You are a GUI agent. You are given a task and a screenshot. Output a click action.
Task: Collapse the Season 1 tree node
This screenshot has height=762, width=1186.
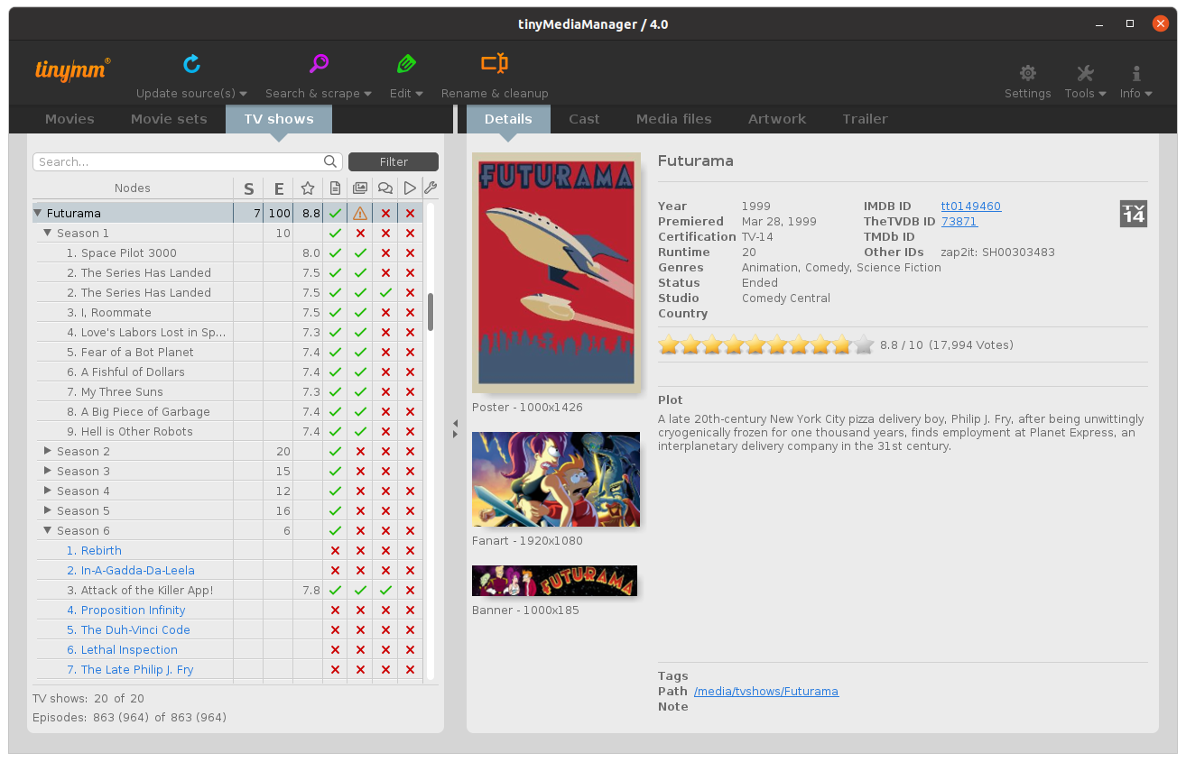point(48,234)
